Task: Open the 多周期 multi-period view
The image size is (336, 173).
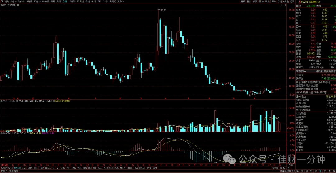Action: click(113, 1)
